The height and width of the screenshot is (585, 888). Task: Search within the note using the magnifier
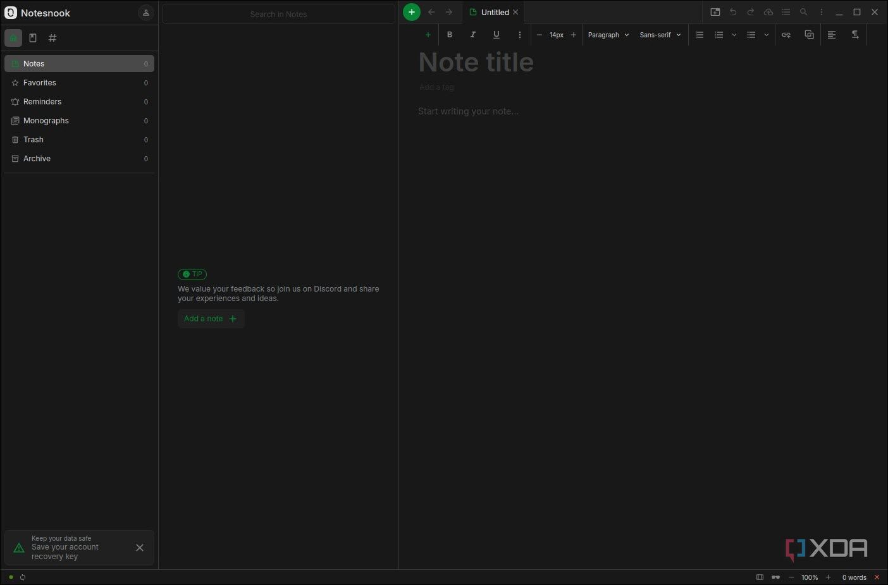coord(804,12)
